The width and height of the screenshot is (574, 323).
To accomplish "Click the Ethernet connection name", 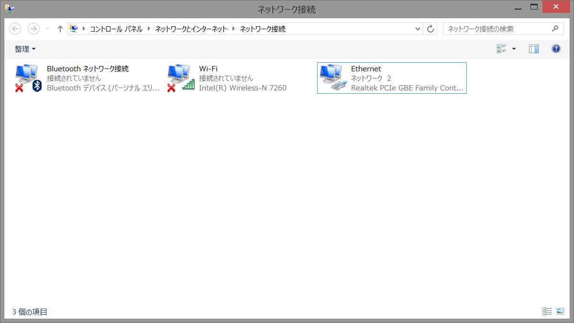I will click(x=366, y=69).
